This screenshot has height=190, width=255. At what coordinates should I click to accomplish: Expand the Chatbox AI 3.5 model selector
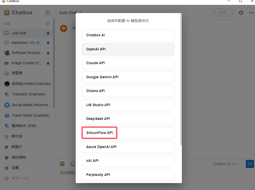[x=226, y=164]
